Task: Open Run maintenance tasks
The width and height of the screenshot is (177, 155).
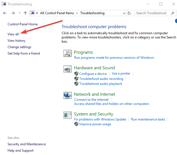Action: tap(148, 119)
